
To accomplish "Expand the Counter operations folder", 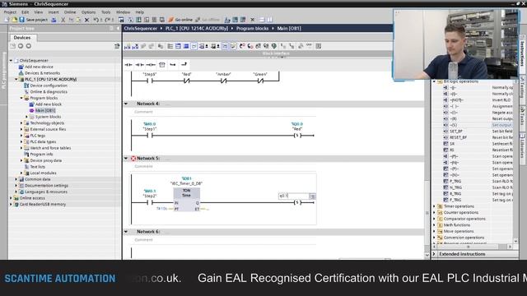I will pyautogui.click(x=434, y=213).
